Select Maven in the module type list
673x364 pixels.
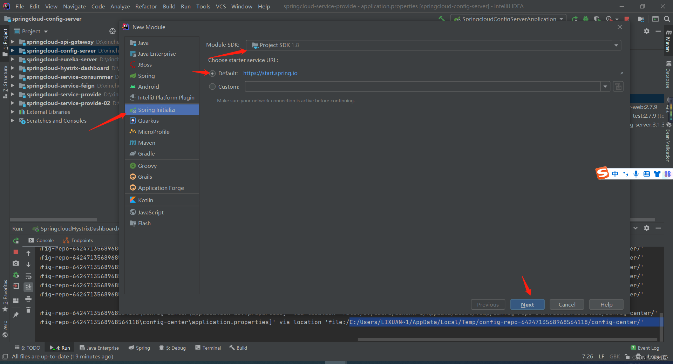[162, 143]
